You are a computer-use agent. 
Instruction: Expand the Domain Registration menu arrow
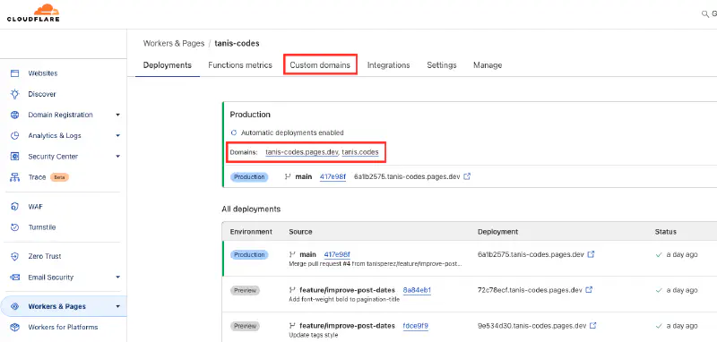(x=118, y=115)
